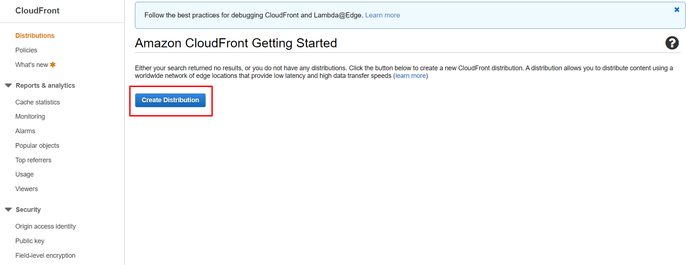
Task: Open Origin access identity settings
Action: (x=45, y=226)
